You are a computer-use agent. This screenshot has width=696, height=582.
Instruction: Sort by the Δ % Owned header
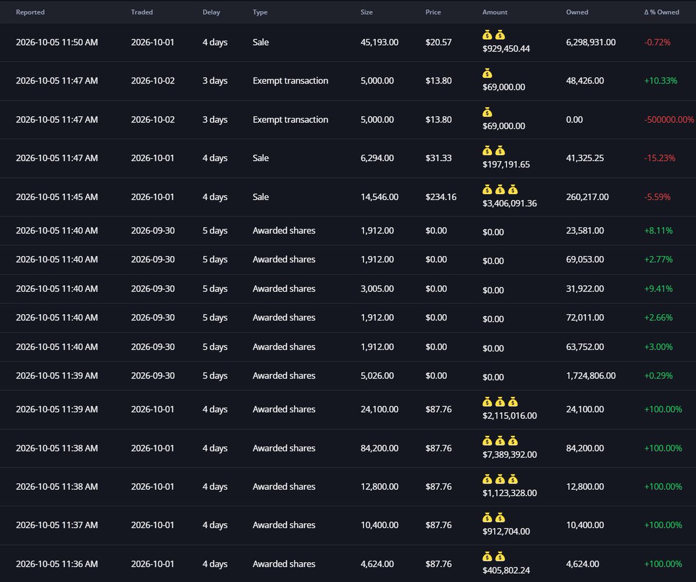(662, 12)
